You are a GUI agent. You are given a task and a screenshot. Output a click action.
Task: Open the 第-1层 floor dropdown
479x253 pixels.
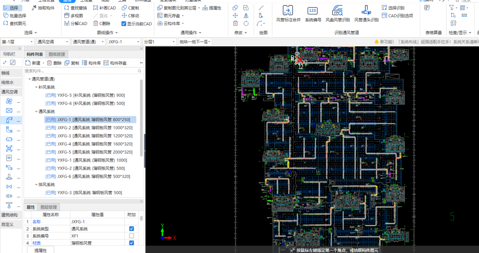click(17, 42)
